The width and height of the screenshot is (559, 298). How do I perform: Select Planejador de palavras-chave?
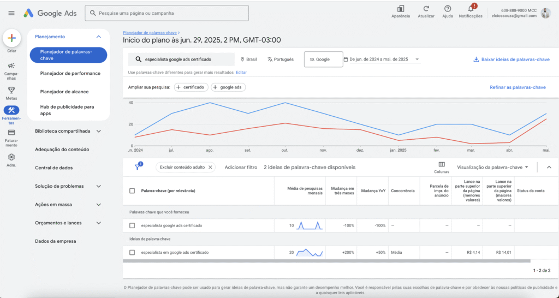coord(68,55)
